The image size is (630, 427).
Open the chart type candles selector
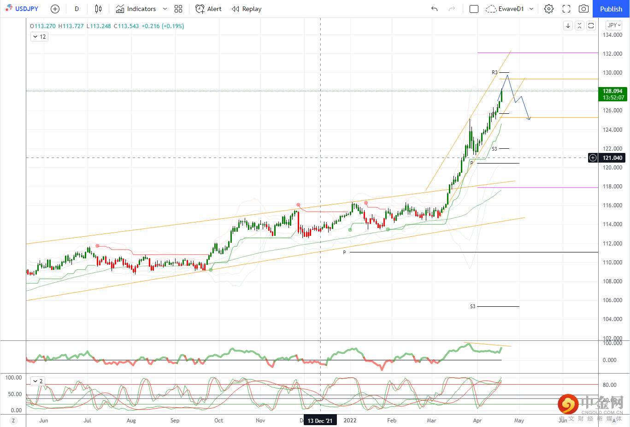pyautogui.click(x=98, y=9)
